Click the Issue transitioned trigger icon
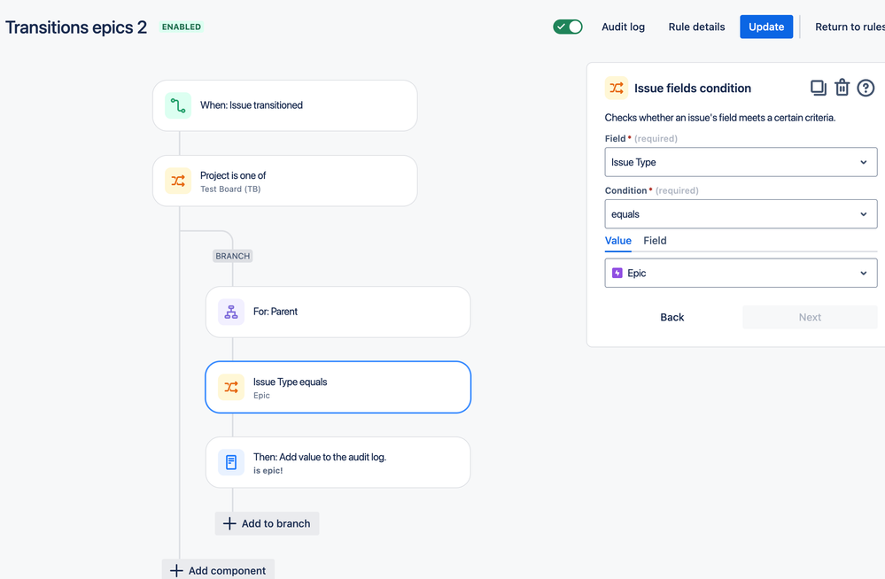This screenshot has height=579, width=885. (178, 105)
